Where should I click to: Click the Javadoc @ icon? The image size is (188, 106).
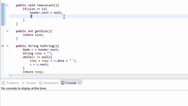(23, 83)
